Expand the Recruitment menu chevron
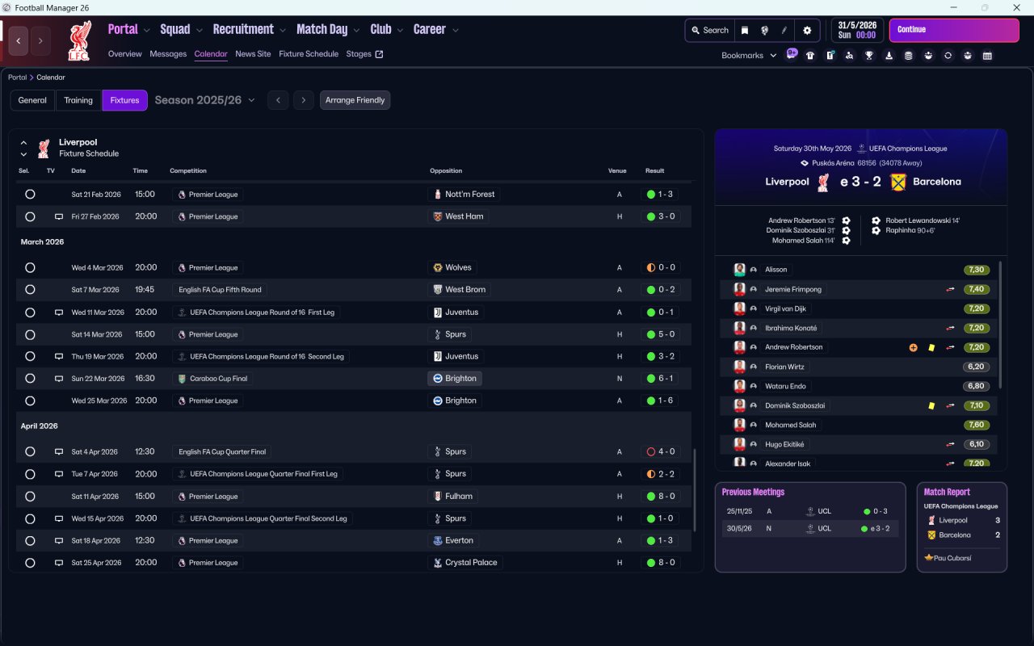The height and width of the screenshot is (646, 1034). pyautogui.click(x=283, y=30)
